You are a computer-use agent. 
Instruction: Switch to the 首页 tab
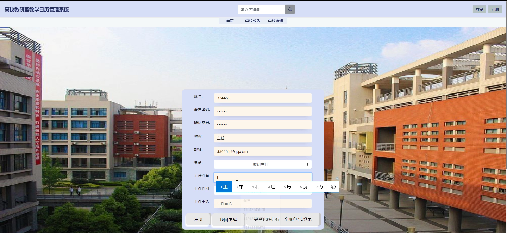click(230, 21)
